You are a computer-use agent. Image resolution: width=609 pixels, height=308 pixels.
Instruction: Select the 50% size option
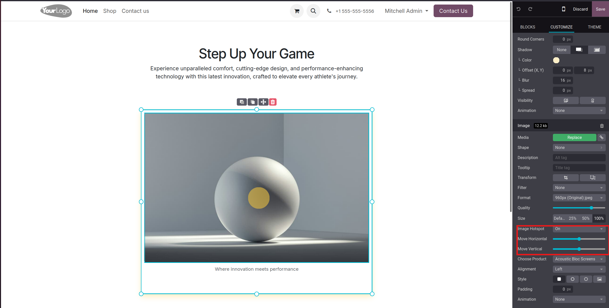(x=586, y=218)
